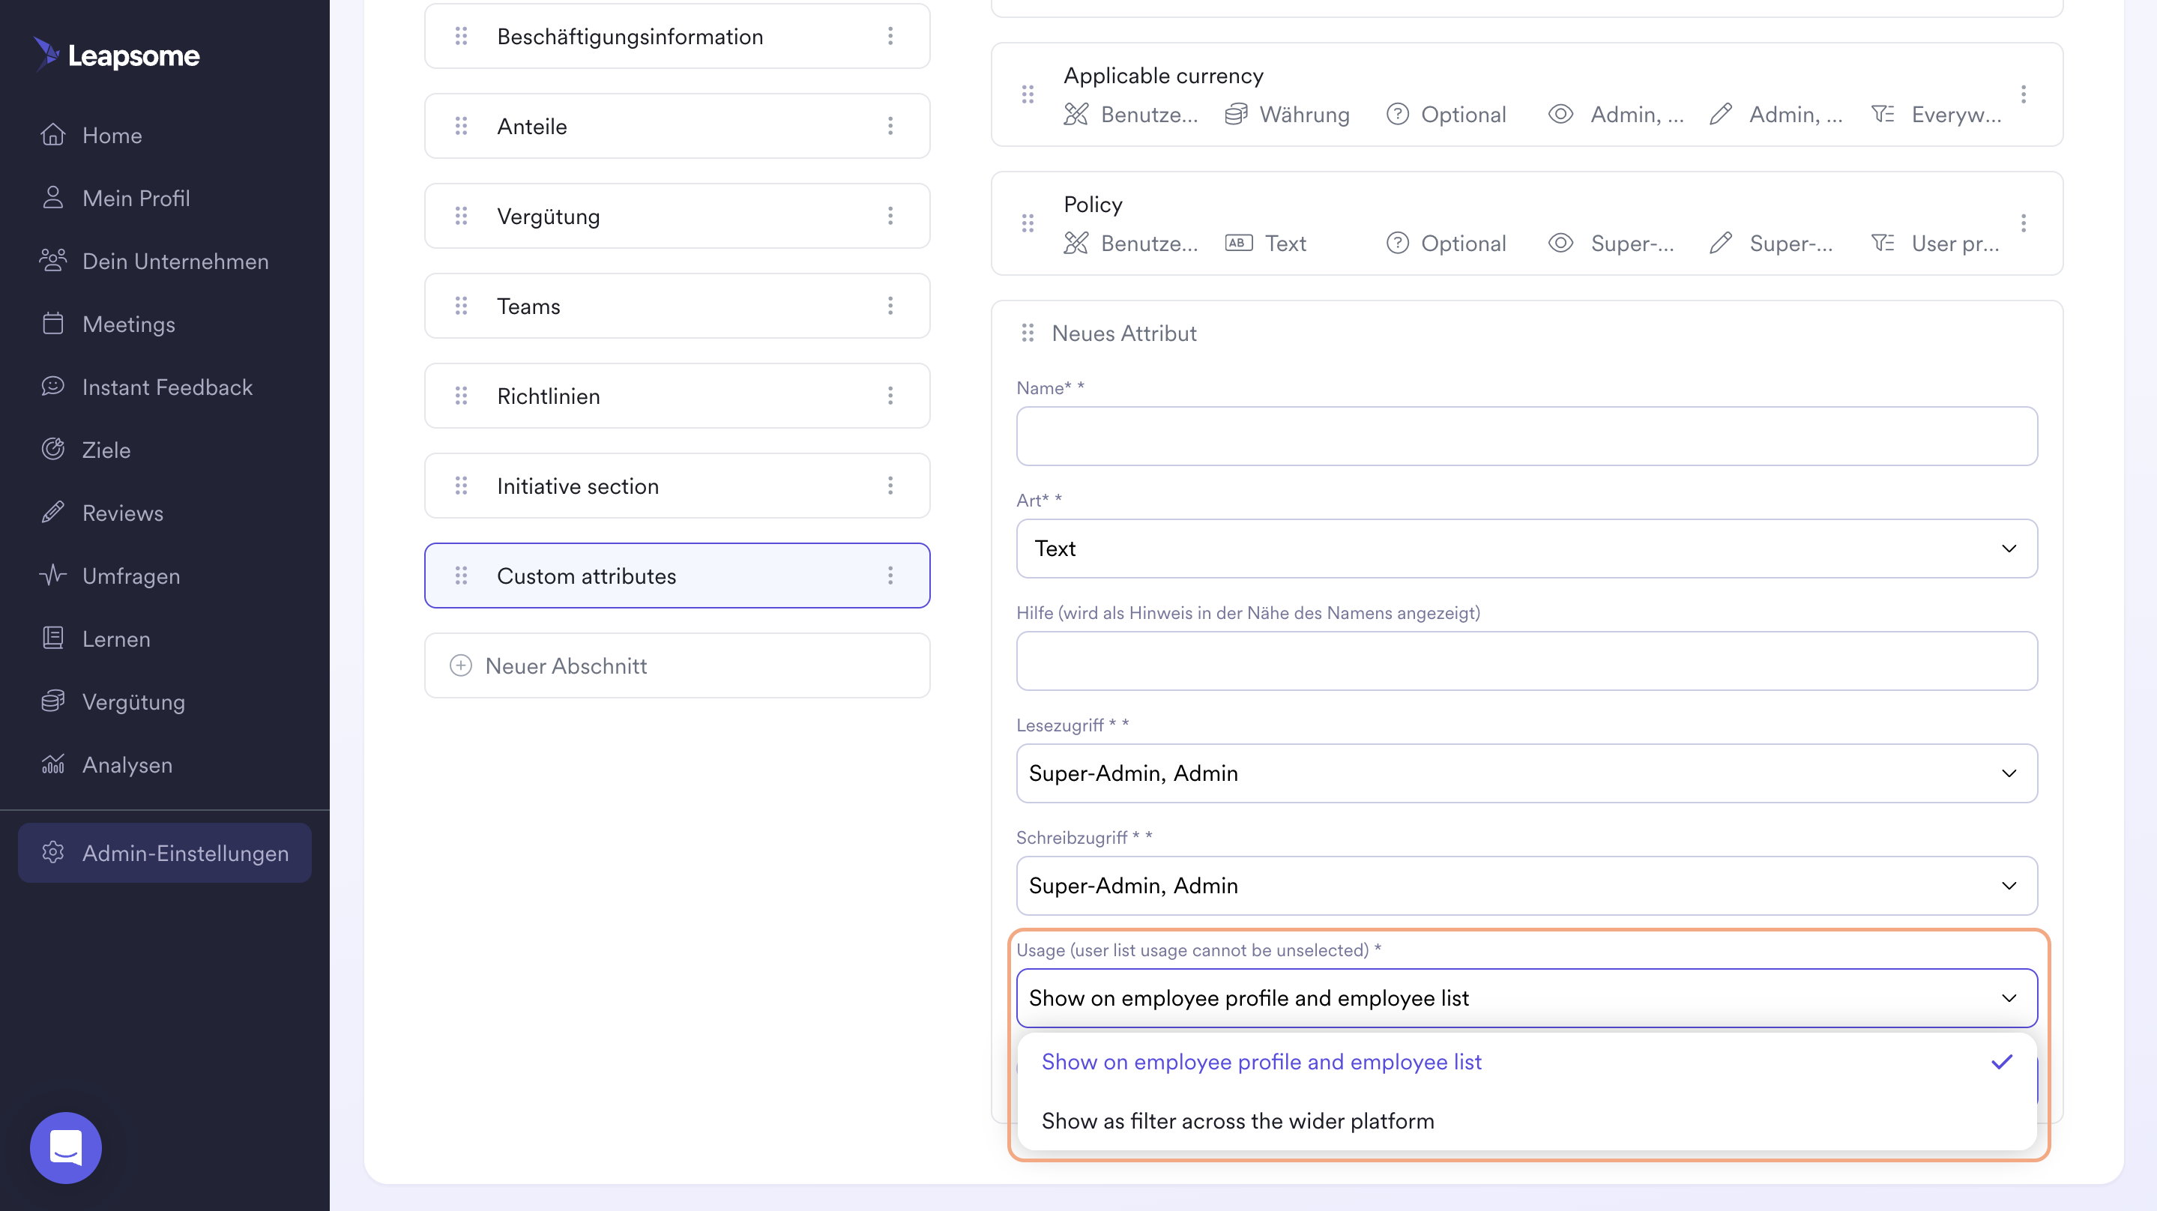This screenshot has height=1211, width=2157.
Task: Click the plus icon for Neuer Abschnitt
Action: (460, 665)
